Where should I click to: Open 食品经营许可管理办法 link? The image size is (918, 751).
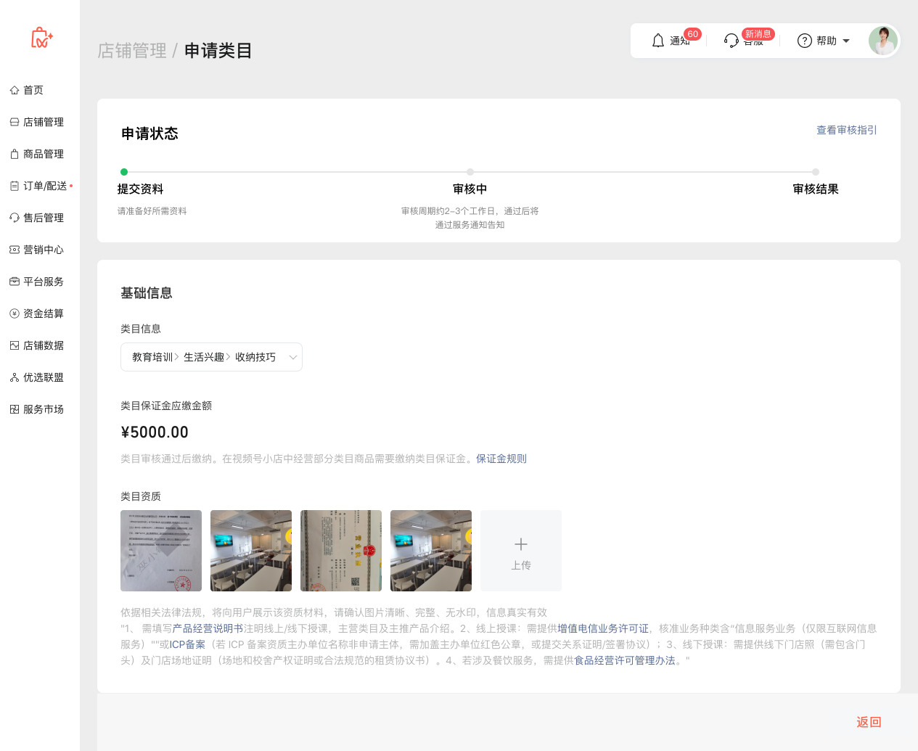pyautogui.click(x=625, y=660)
